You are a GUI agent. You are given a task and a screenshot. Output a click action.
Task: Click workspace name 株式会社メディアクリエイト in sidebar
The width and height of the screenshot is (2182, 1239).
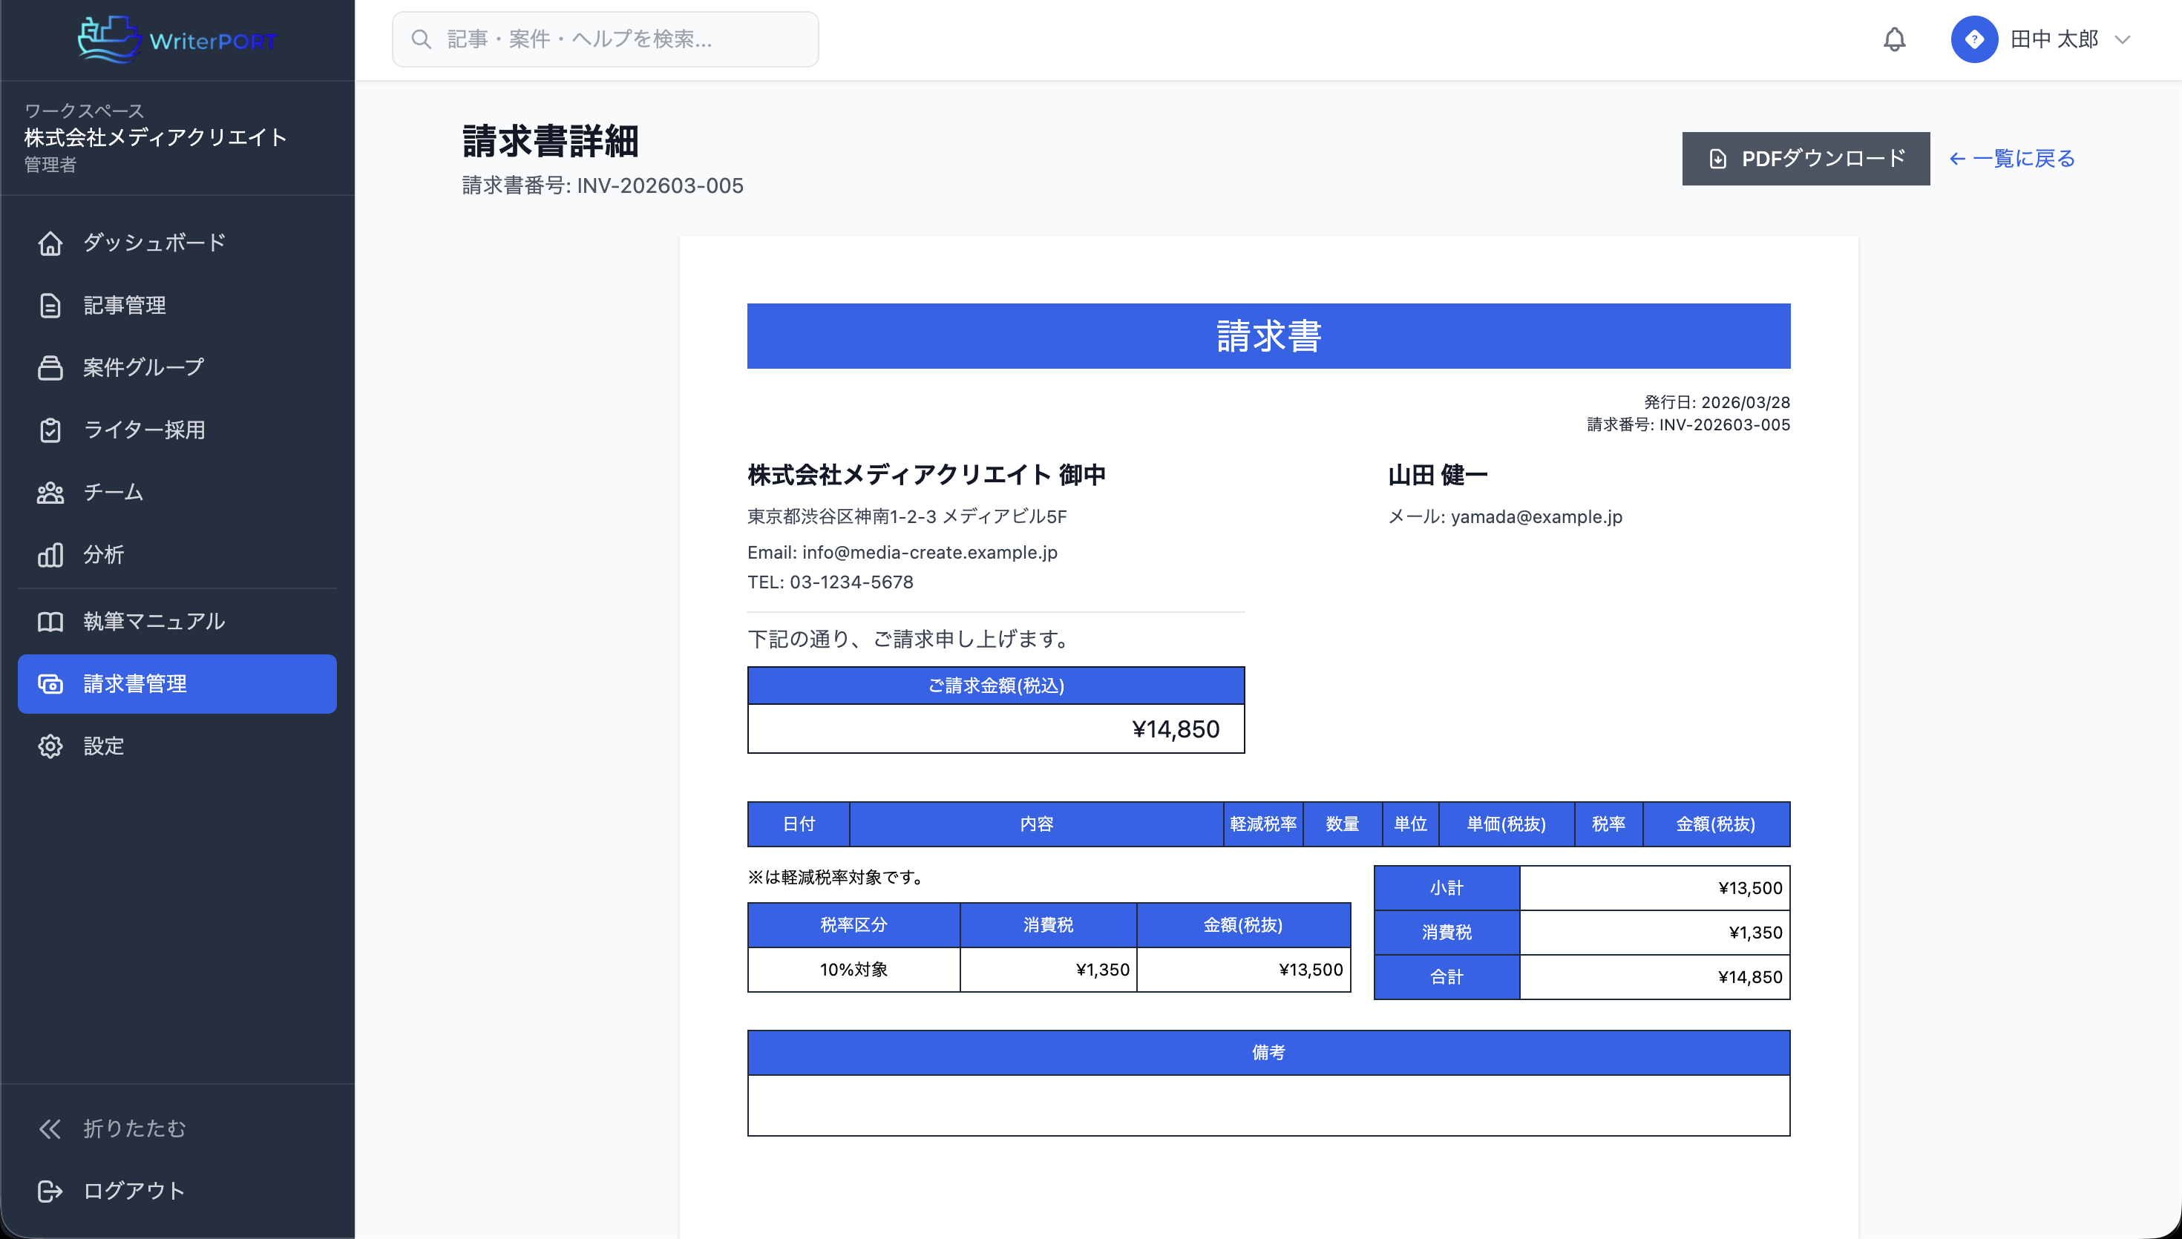click(x=155, y=137)
